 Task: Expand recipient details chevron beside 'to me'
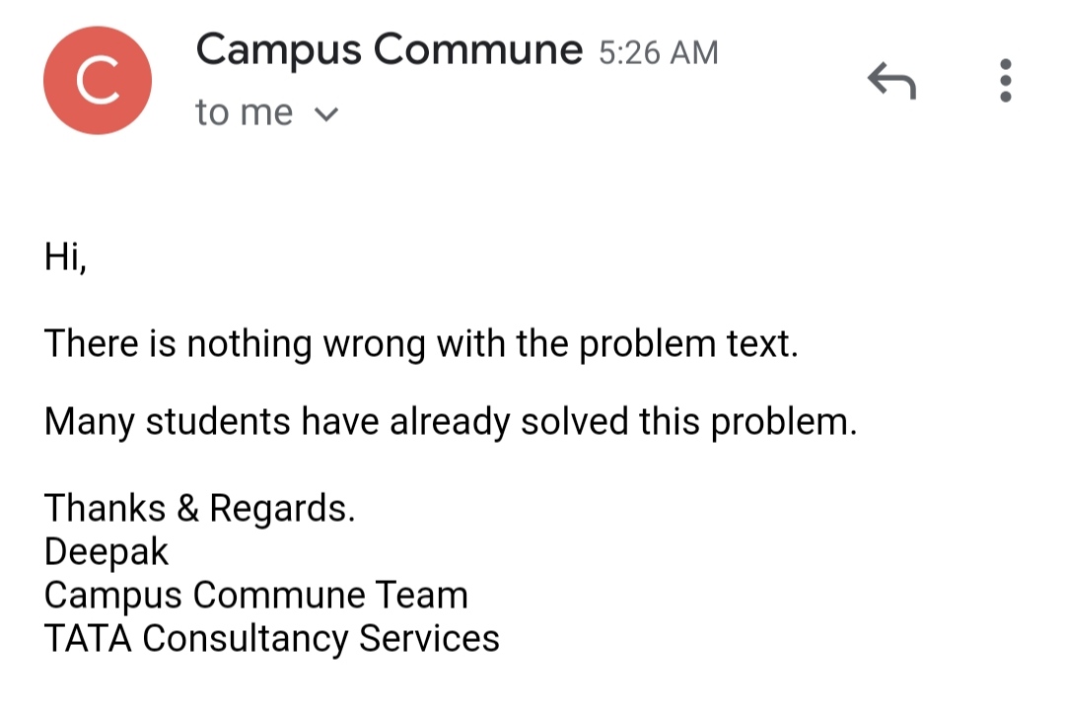326,114
